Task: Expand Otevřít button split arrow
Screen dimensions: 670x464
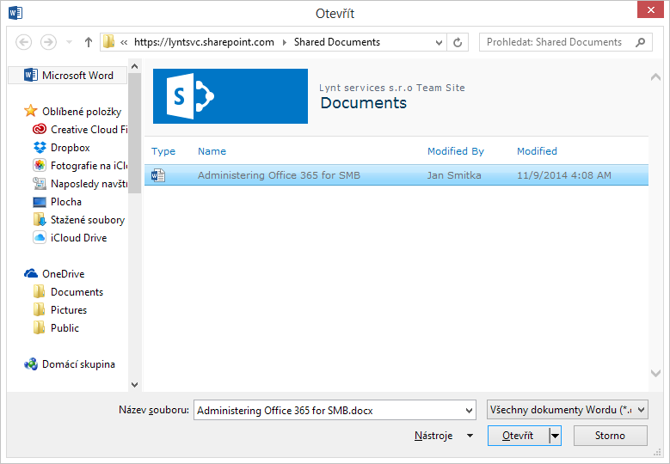Action: (555, 436)
